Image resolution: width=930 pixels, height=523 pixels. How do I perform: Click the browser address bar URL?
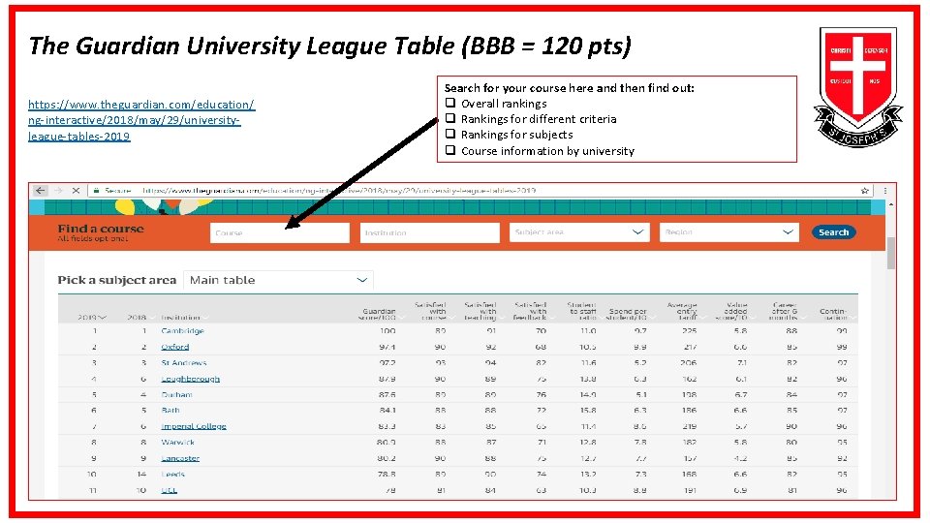click(339, 191)
